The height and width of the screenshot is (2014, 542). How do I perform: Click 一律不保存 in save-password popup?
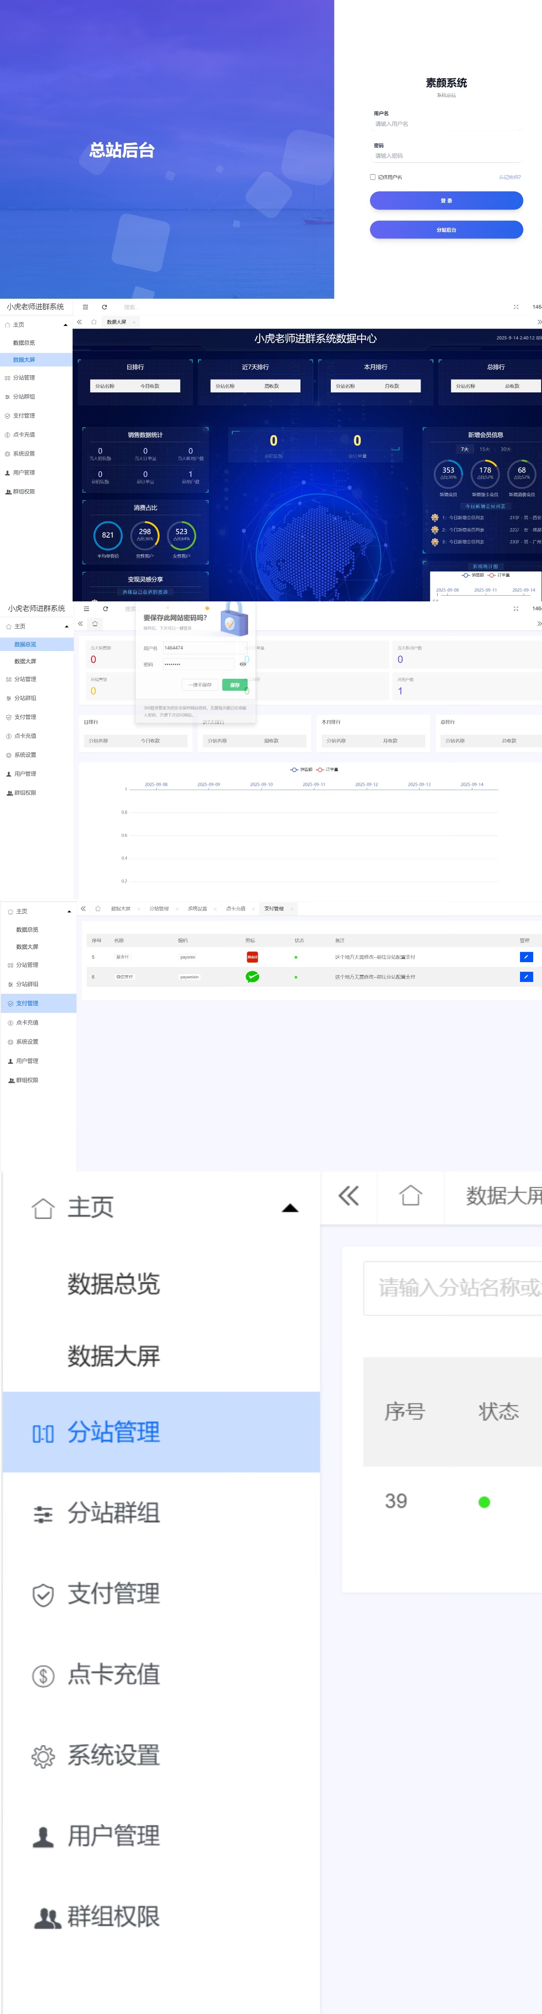pyautogui.click(x=199, y=685)
